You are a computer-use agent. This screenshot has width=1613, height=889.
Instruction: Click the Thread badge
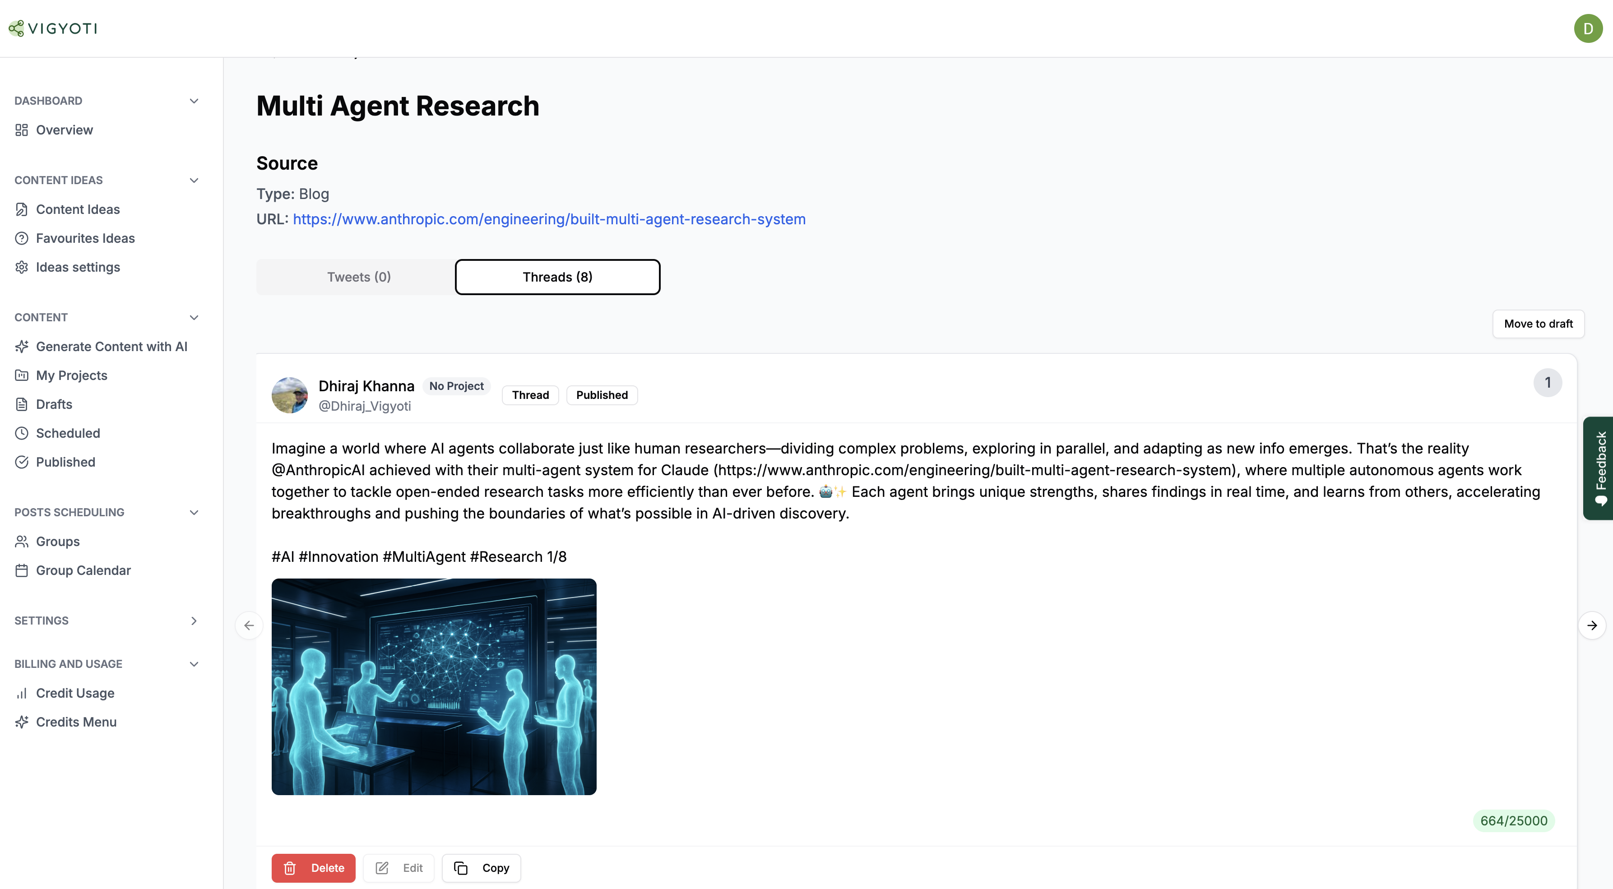(x=530, y=395)
